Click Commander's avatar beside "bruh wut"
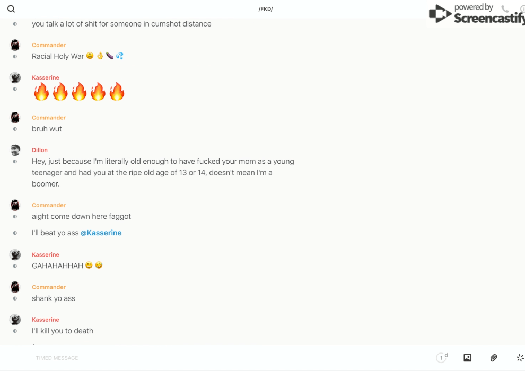 pyautogui.click(x=15, y=118)
